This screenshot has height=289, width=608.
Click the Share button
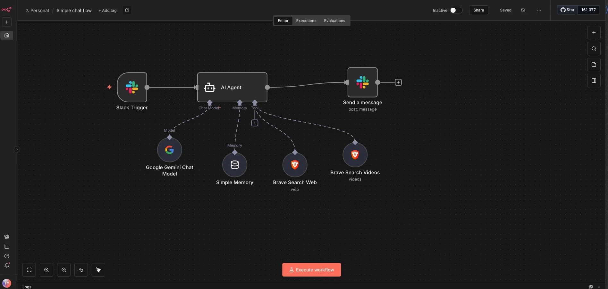click(479, 10)
